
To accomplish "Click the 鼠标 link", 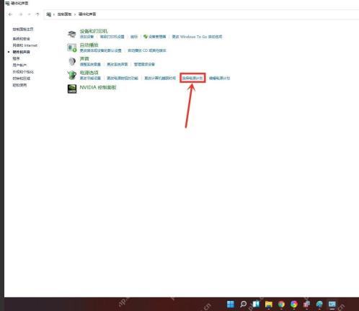I will (x=134, y=37).
